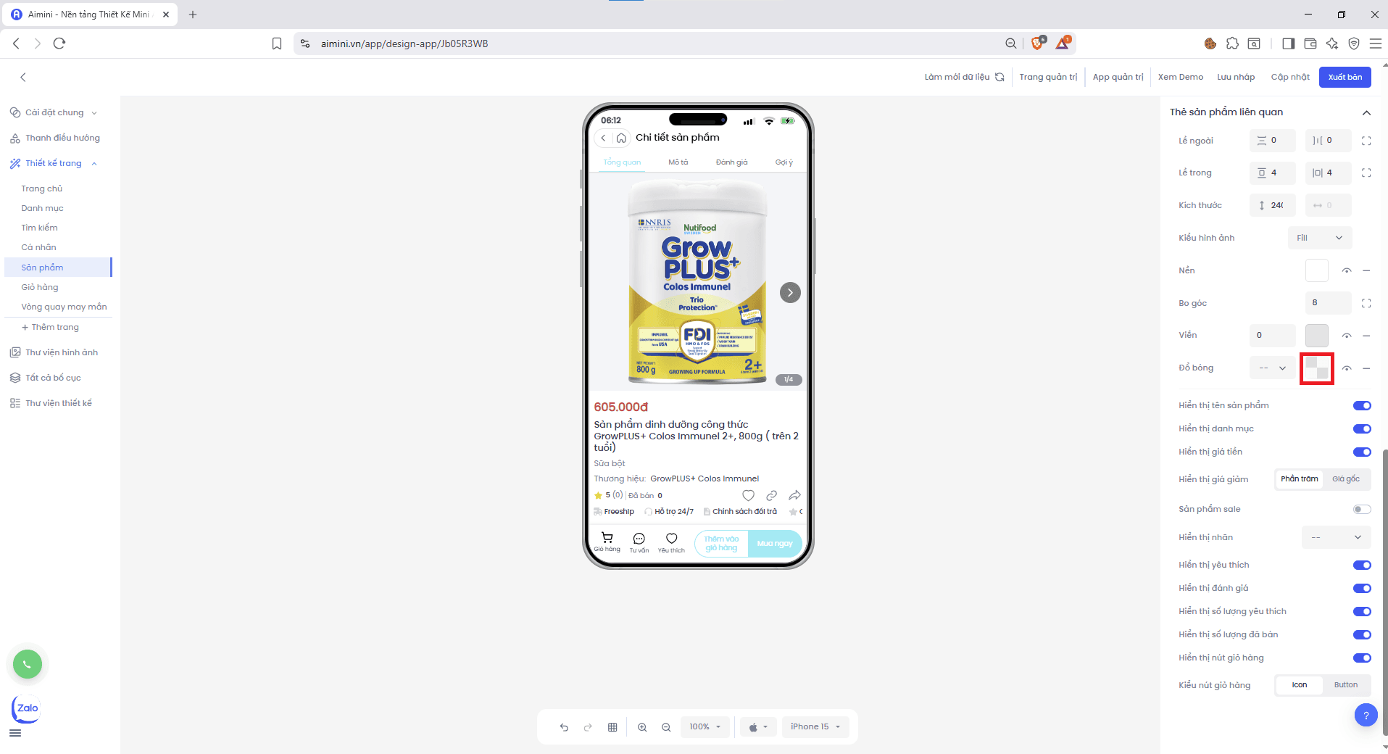Click the Bo góc value input field
Viewport: 1388px width, 754px height.
click(1327, 303)
